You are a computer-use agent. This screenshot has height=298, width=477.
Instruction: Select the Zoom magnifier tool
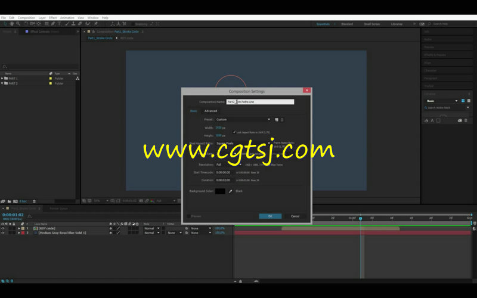[18, 24]
